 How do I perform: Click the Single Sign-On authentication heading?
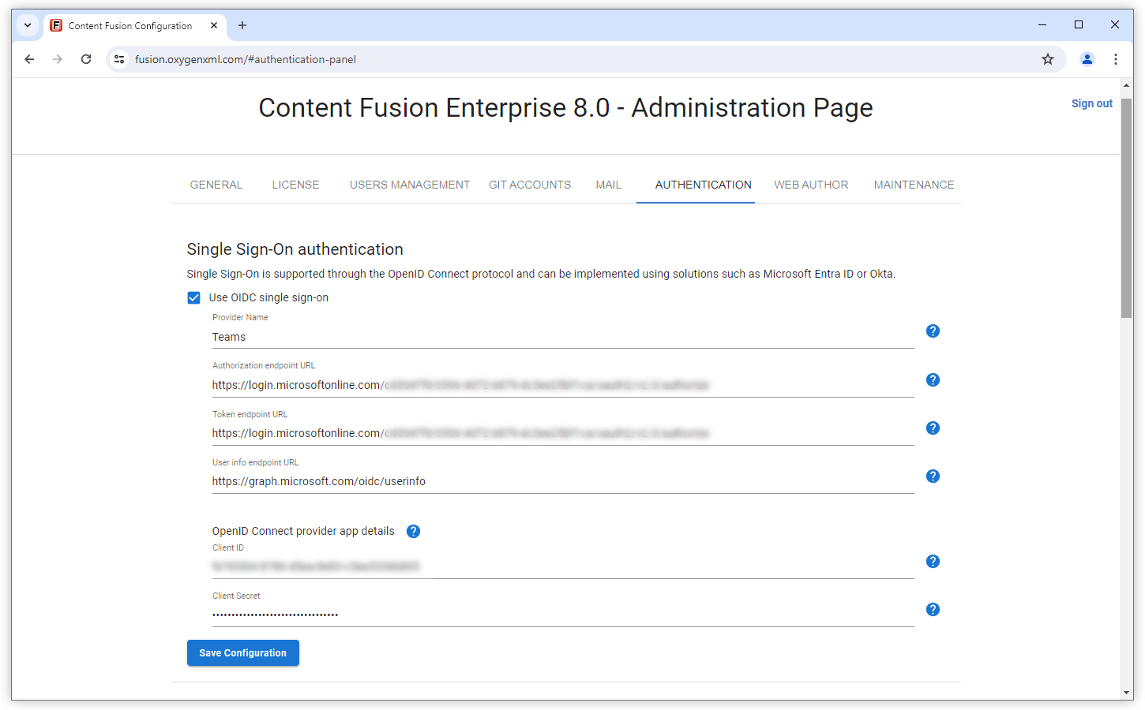tap(295, 249)
